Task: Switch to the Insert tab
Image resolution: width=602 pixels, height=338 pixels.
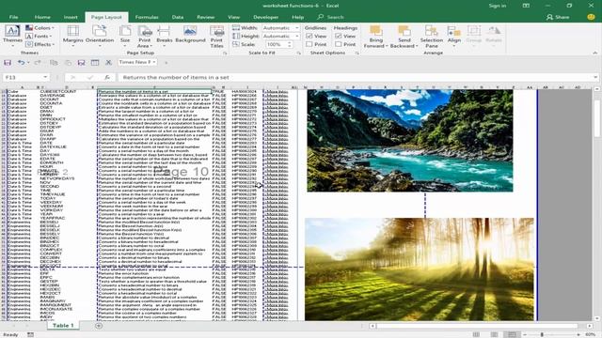Action: 71,17
